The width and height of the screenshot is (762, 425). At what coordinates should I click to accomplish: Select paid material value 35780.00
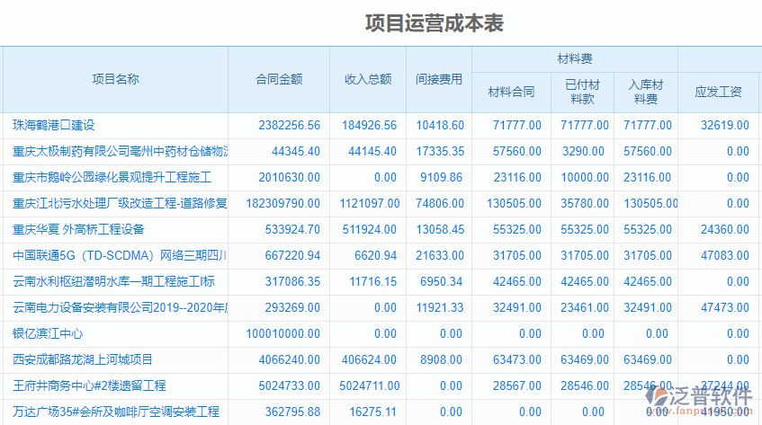(x=585, y=204)
